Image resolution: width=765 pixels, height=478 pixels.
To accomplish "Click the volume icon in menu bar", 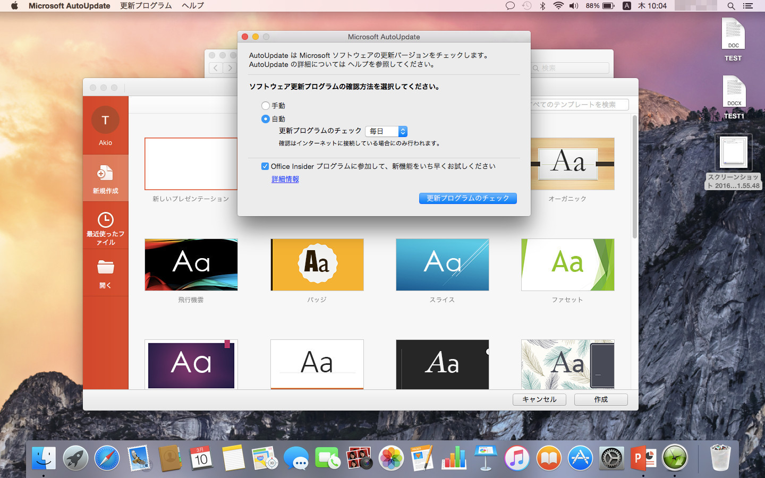I will pyautogui.click(x=574, y=6).
